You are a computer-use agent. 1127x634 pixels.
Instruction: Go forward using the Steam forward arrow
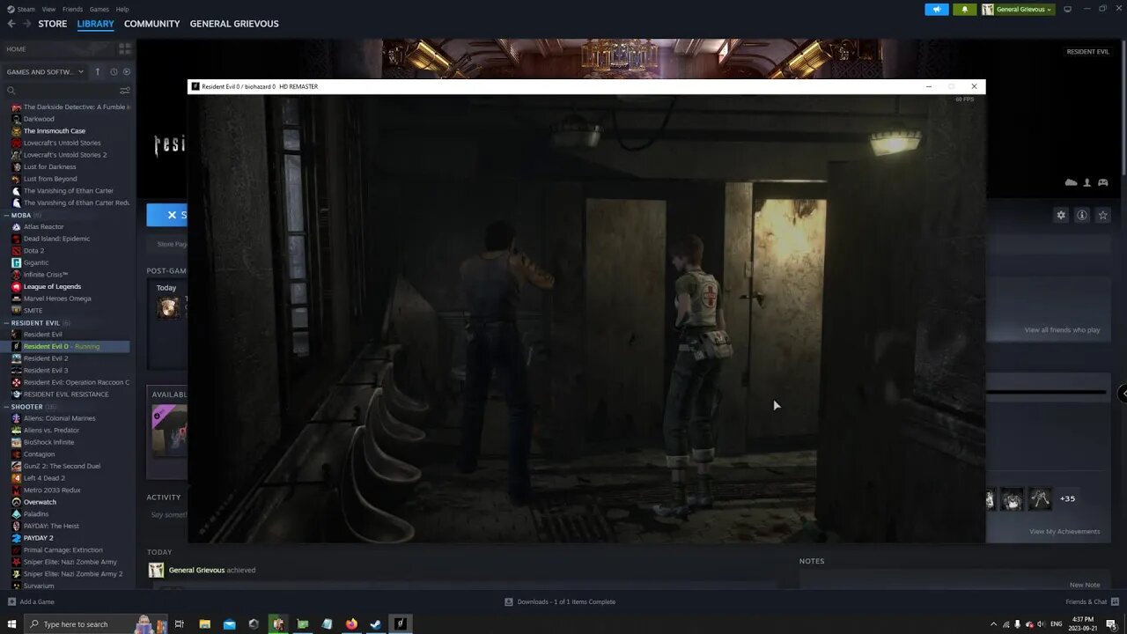pos(27,24)
